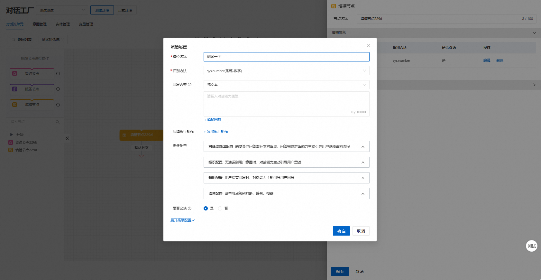The image size is (541, 280).
Task: Collapse the 填槽信息 section chevron
Action: pos(534,33)
